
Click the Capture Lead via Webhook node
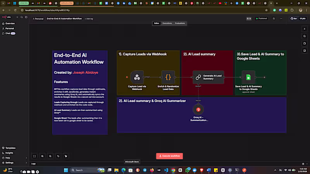pyautogui.click(x=137, y=77)
